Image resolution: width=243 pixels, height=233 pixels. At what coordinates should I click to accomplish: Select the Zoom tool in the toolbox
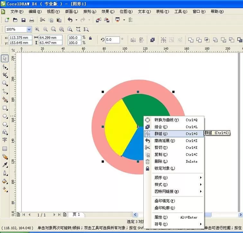tap(5, 83)
